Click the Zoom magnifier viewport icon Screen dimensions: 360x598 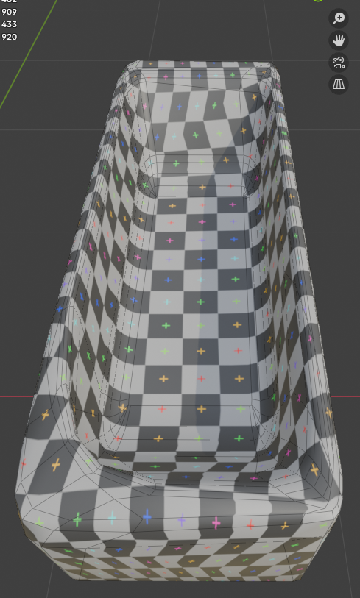[339, 18]
